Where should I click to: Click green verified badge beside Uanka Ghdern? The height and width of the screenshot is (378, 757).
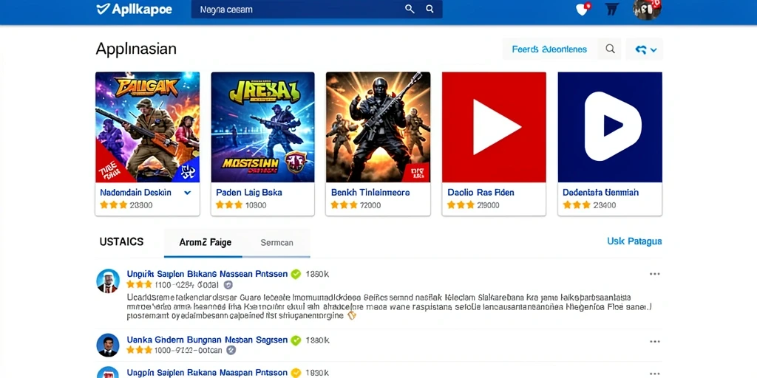[296, 340]
